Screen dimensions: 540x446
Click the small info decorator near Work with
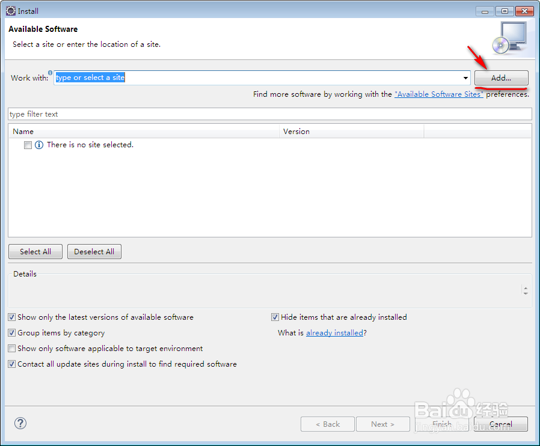click(x=51, y=73)
